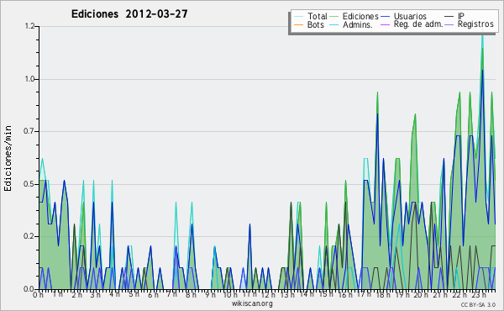Click the green Ediciones legend line swatch
This screenshot has width=504, height=311.
(x=334, y=17)
